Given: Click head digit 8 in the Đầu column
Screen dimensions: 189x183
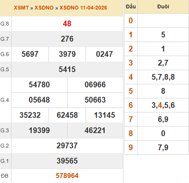Looking at the screenshot, I should pos(131,133).
